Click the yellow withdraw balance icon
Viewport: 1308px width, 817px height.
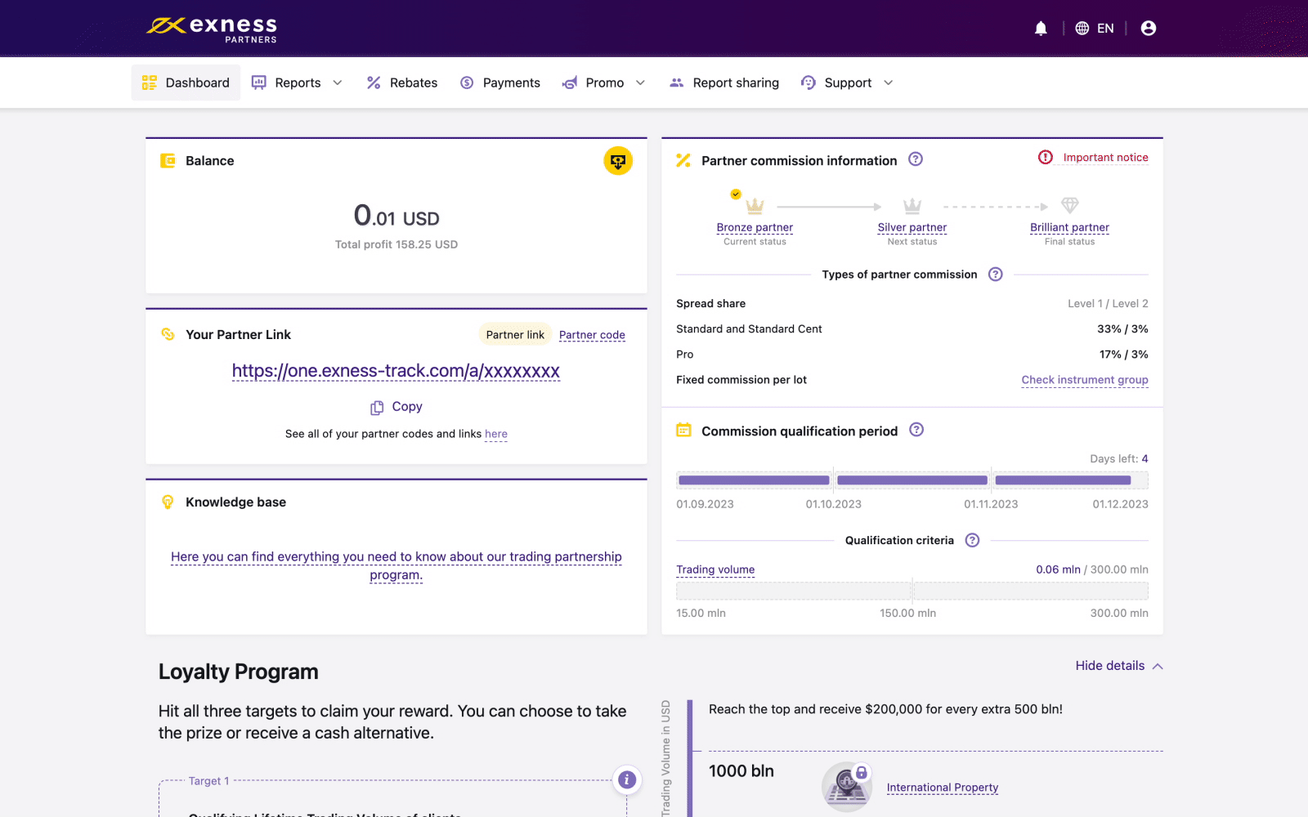[x=618, y=161]
